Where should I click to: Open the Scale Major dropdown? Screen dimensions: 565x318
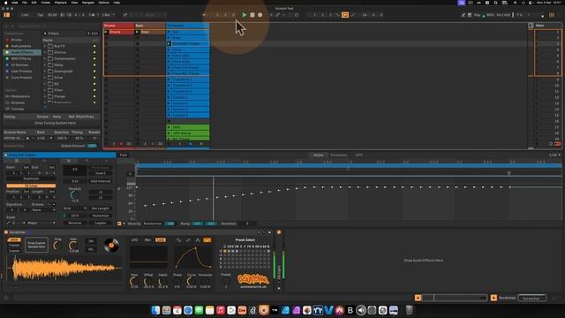[41, 223]
